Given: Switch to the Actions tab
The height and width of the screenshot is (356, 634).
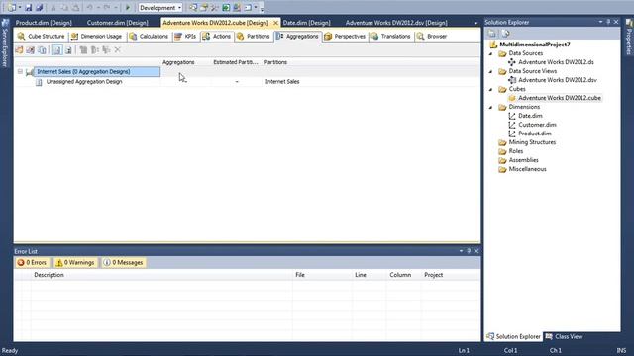Looking at the screenshot, I should (217, 37).
